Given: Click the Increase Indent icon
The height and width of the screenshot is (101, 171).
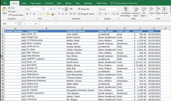Looking at the screenshot, I should tap(74, 14).
